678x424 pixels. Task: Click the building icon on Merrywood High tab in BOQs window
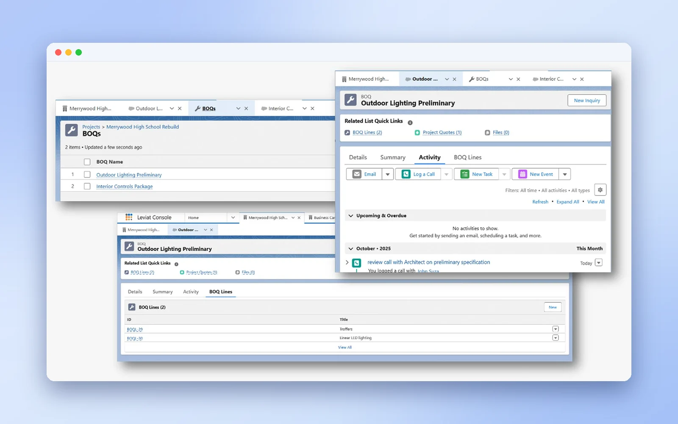65,109
